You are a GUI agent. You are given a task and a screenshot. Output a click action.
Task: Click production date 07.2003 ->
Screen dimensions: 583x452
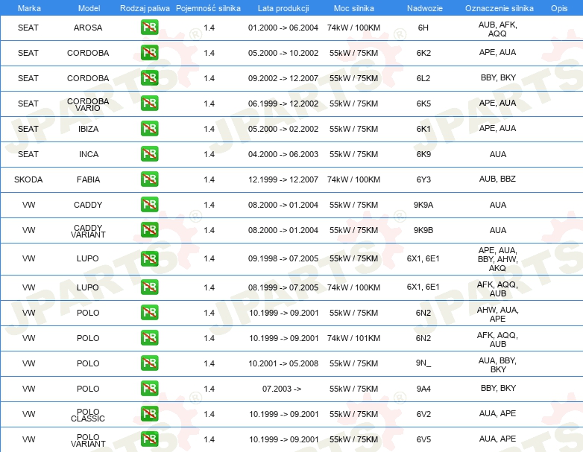click(x=282, y=389)
